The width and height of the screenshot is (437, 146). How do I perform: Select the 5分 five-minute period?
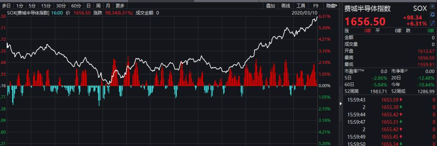(32, 6)
